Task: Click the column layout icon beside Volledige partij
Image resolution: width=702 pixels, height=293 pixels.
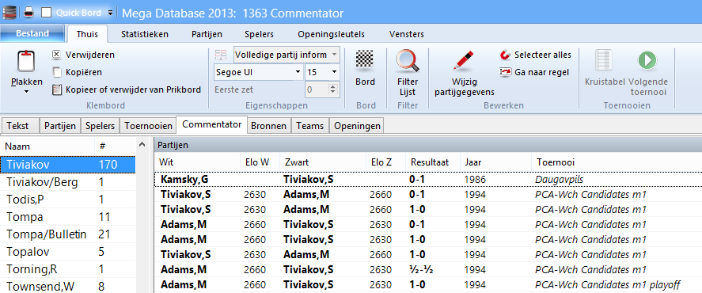Action: [x=221, y=55]
